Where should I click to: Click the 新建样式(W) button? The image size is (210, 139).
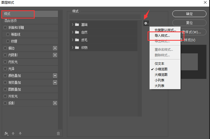(x=193, y=32)
